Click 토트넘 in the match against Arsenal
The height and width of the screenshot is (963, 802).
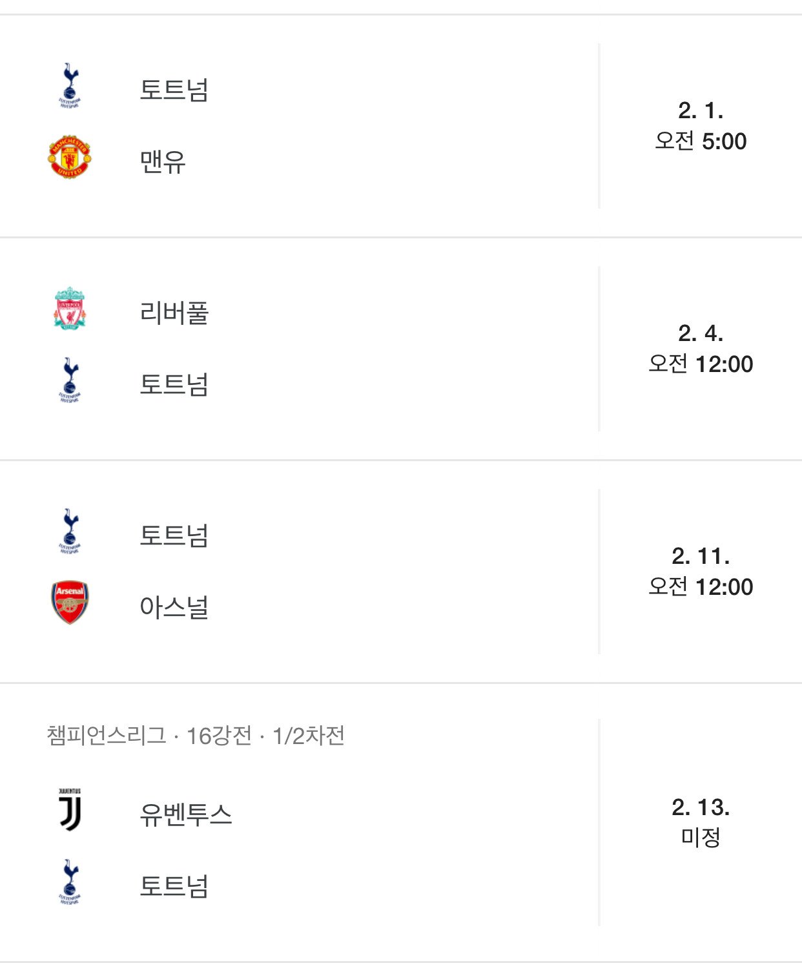(174, 535)
